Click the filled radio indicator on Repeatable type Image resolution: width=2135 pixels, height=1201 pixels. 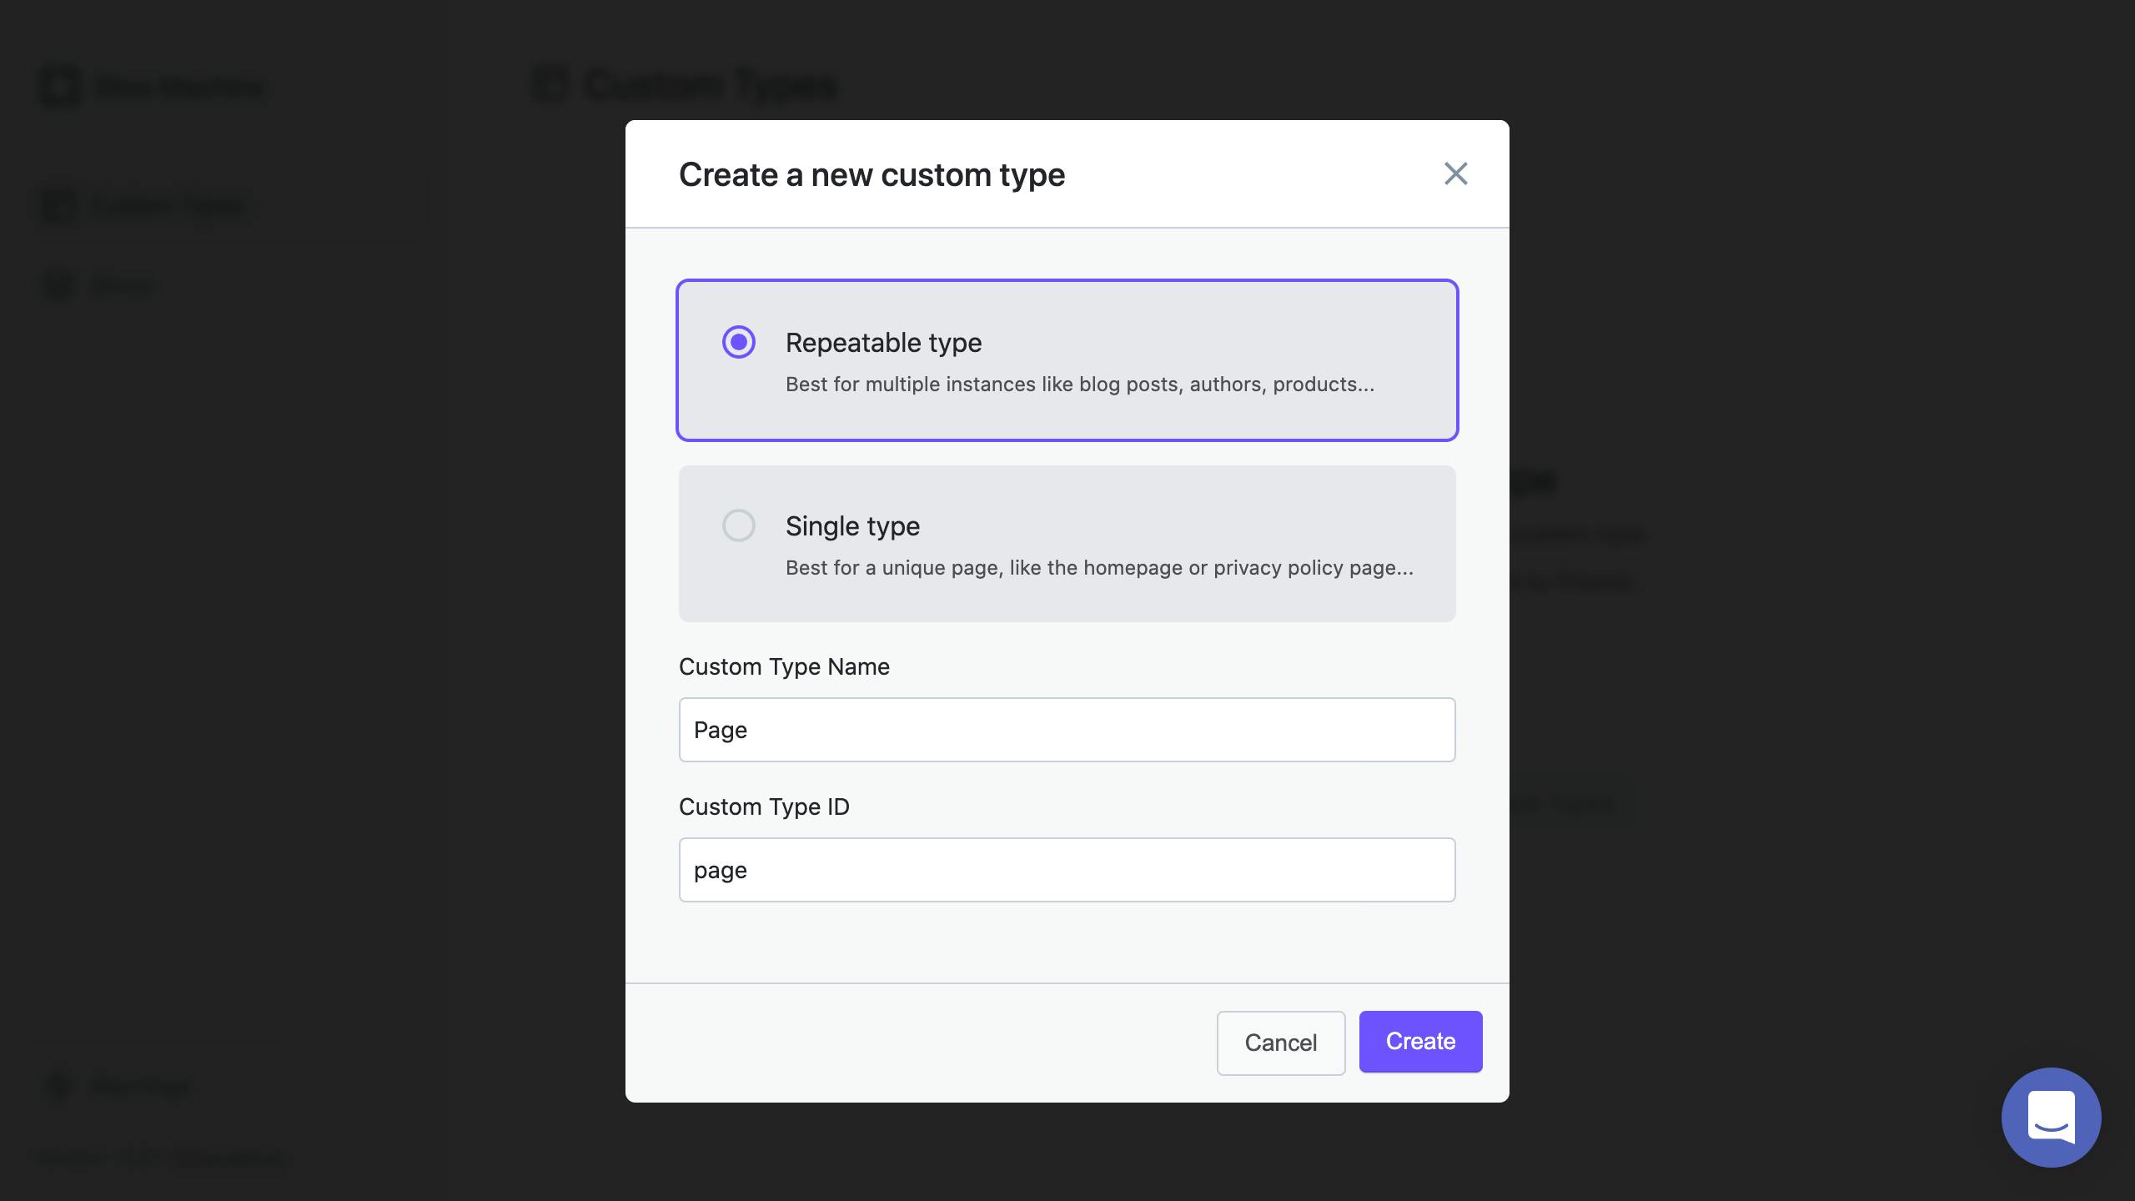pos(738,342)
